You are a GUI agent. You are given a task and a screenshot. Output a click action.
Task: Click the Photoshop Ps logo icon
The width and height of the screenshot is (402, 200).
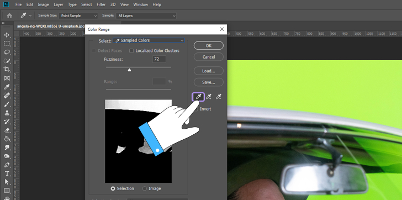[x=6, y=4]
